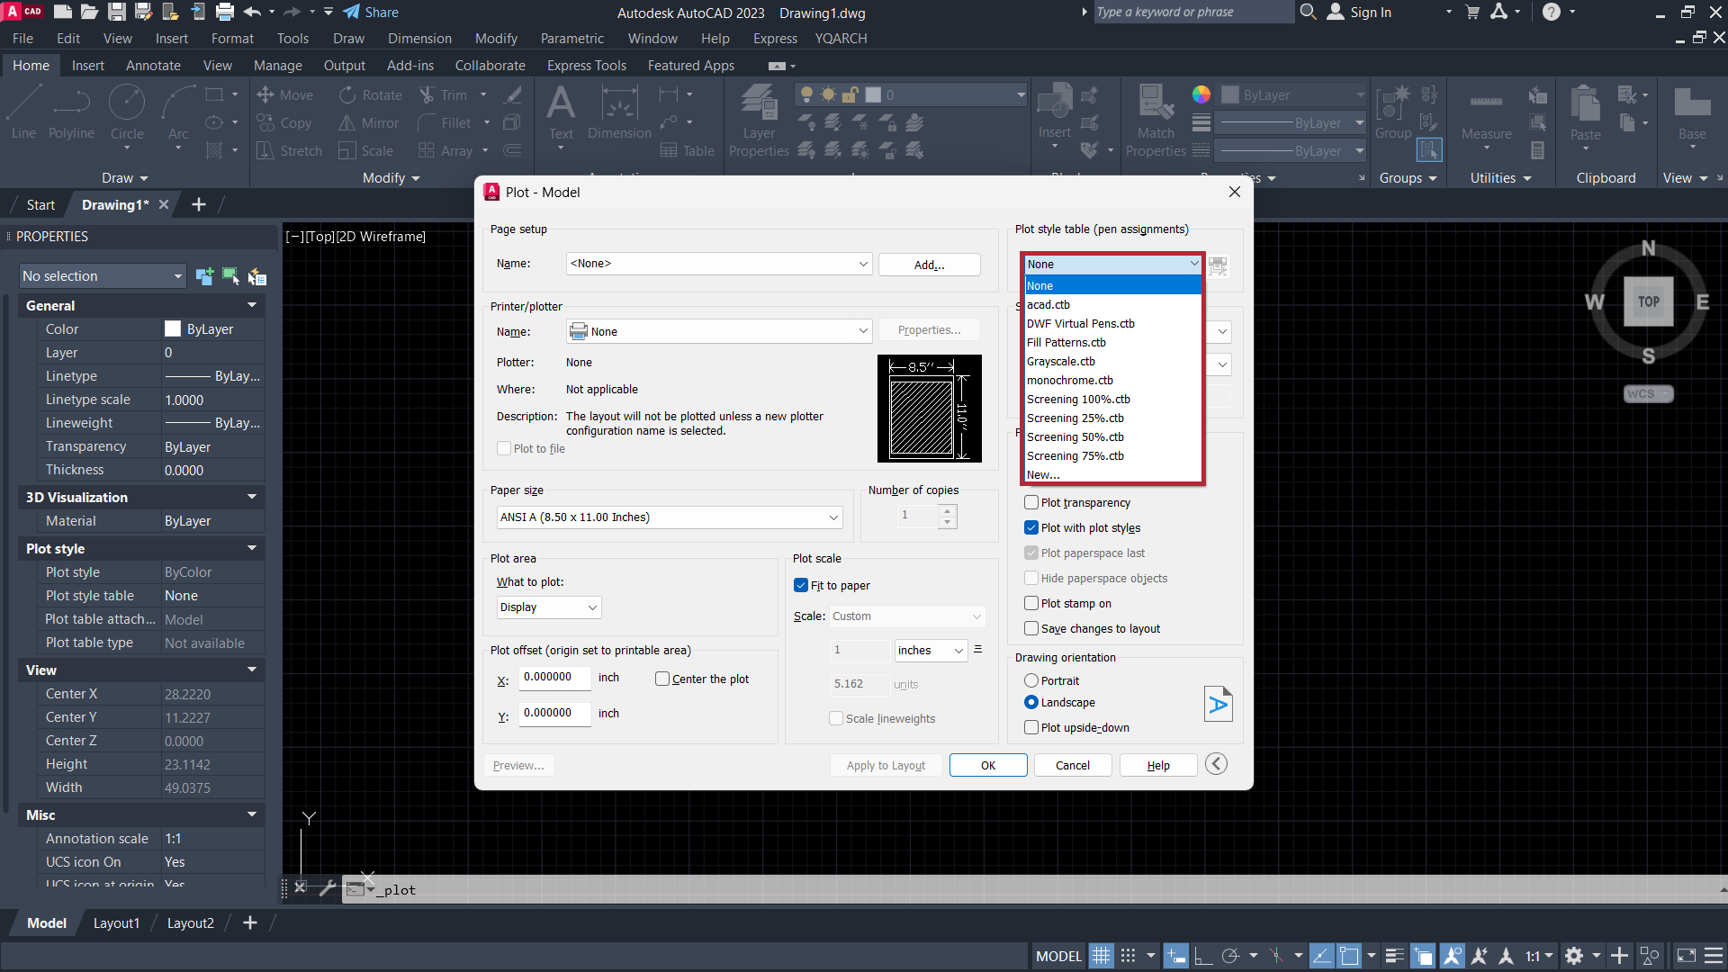1728x972 pixels.
Task: Select Portrait orientation radio button
Action: [x=1031, y=680]
